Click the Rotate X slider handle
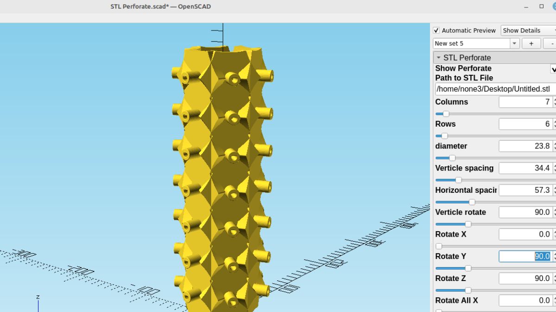 (x=439, y=246)
